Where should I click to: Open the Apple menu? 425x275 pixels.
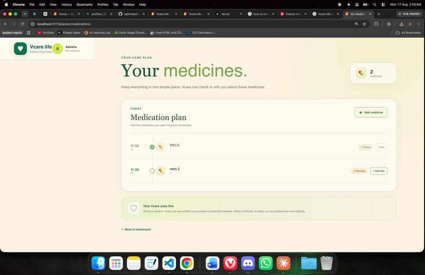coord(6,5)
